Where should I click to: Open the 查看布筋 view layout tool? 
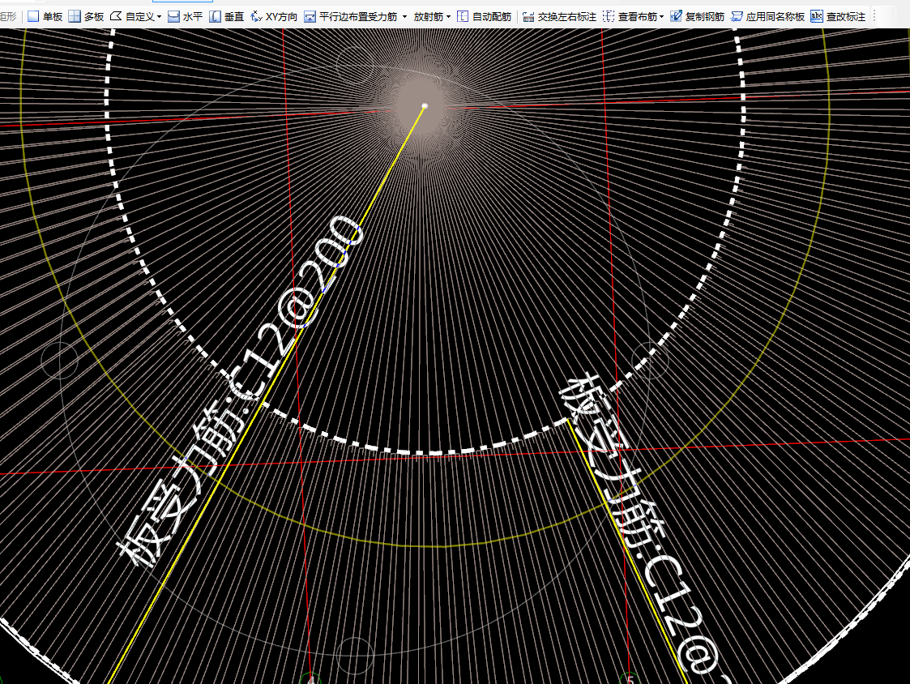coord(630,17)
